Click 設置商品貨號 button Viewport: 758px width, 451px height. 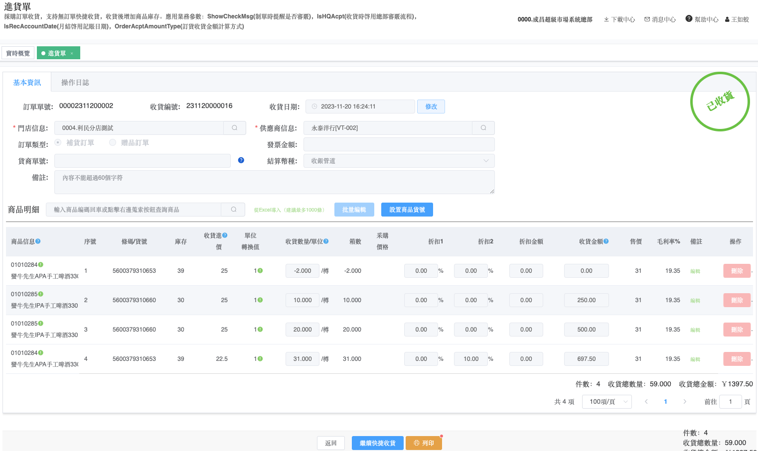click(x=407, y=210)
